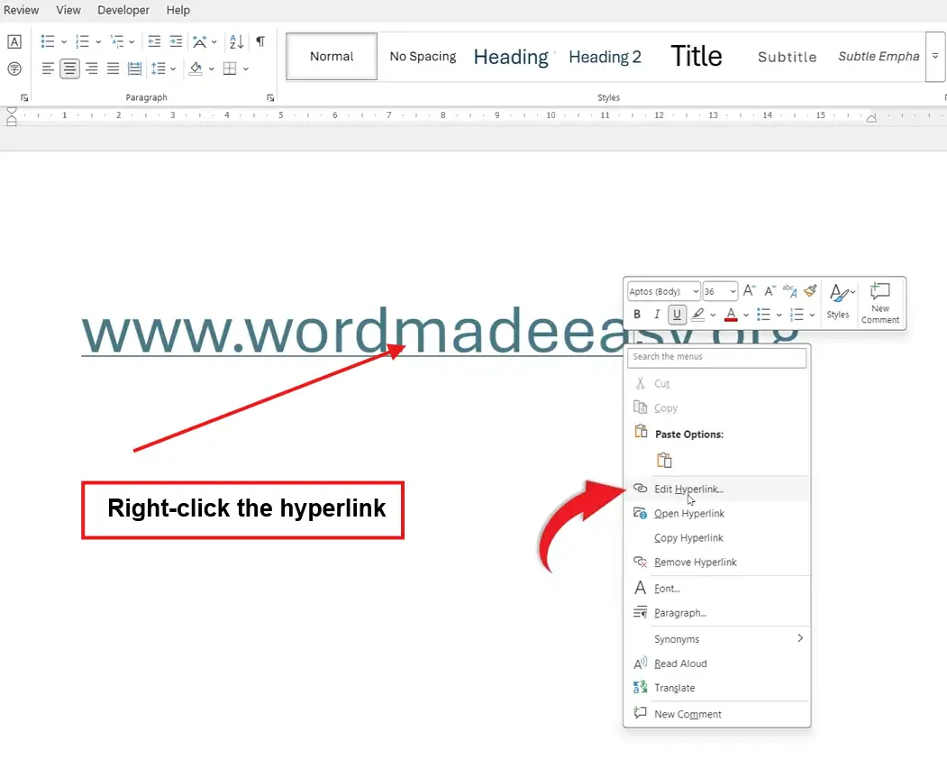Choose Copy Hyperlink from context menu
Image resolution: width=947 pixels, height=778 pixels.
point(716,537)
